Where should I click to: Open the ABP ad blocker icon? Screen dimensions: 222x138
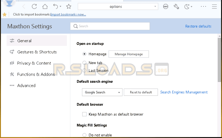tap(165, 7)
